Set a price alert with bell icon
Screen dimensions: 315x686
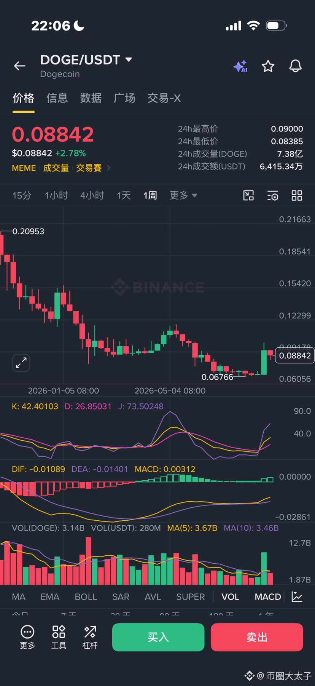click(296, 66)
